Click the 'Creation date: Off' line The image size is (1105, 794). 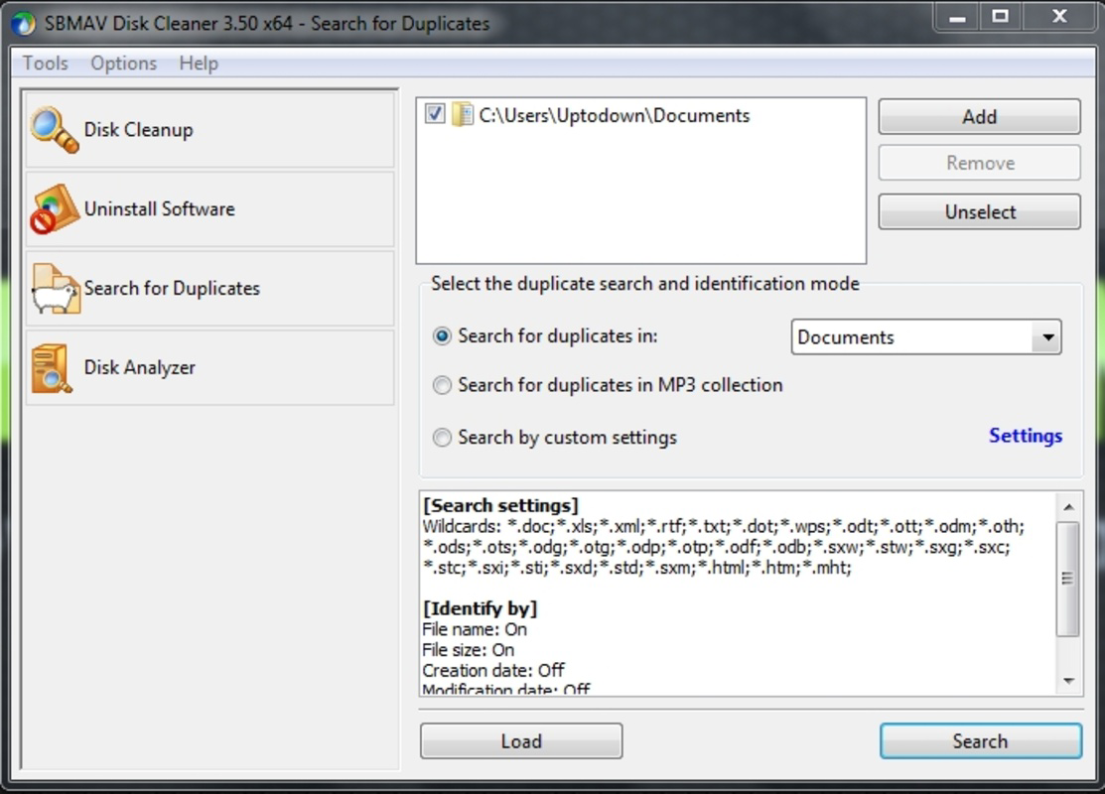[493, 670]
